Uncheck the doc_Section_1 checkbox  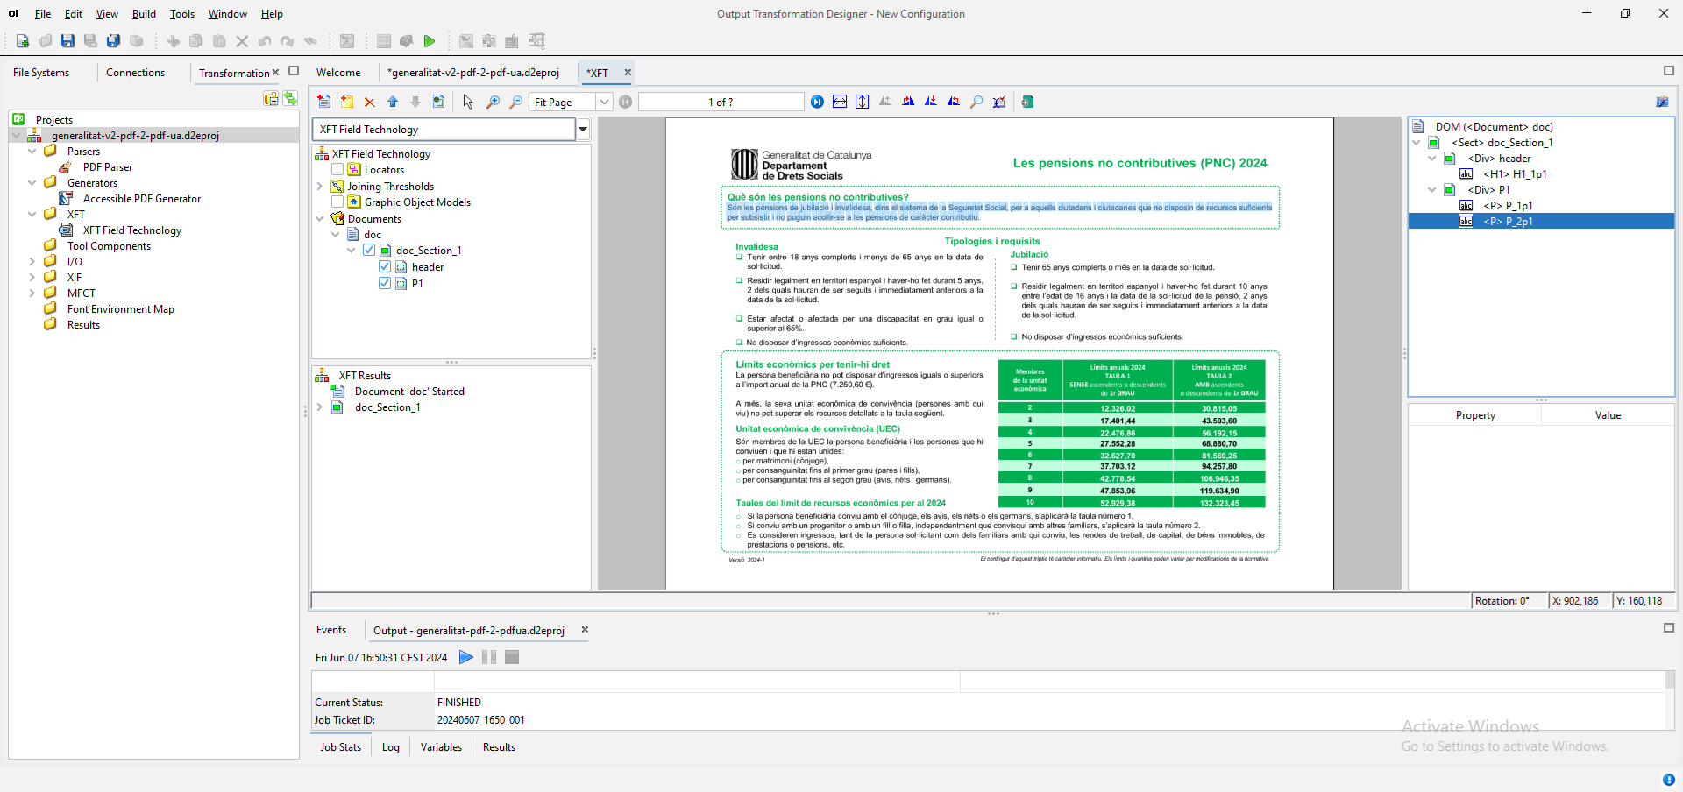(x=369, y=251)
